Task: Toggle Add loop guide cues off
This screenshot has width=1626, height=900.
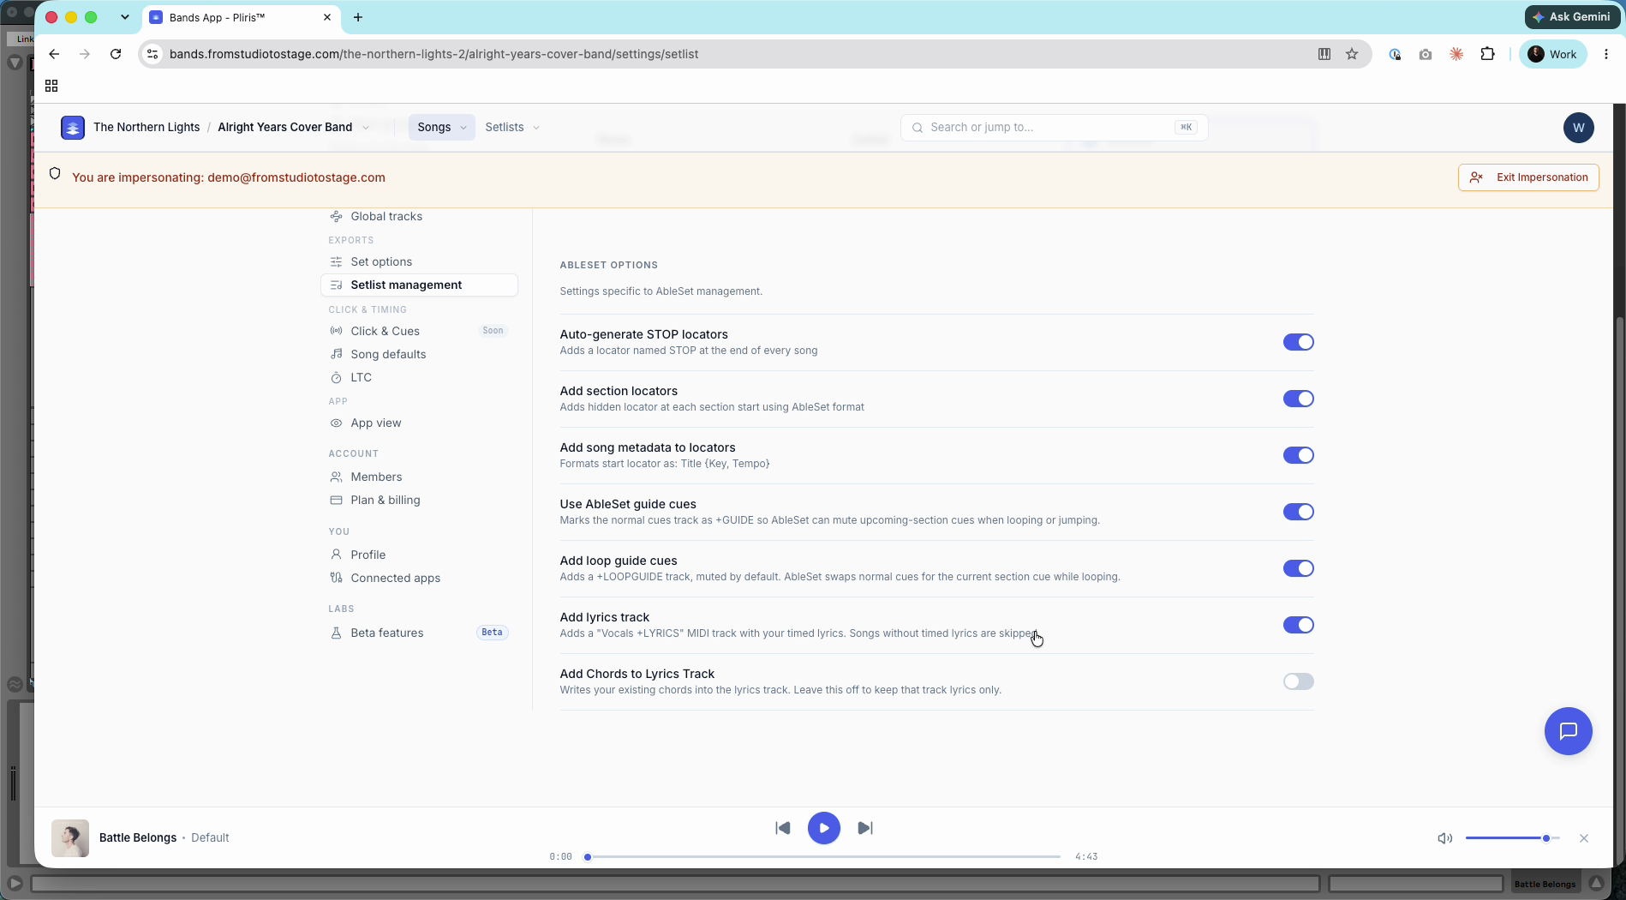Action: point(1298,568)
